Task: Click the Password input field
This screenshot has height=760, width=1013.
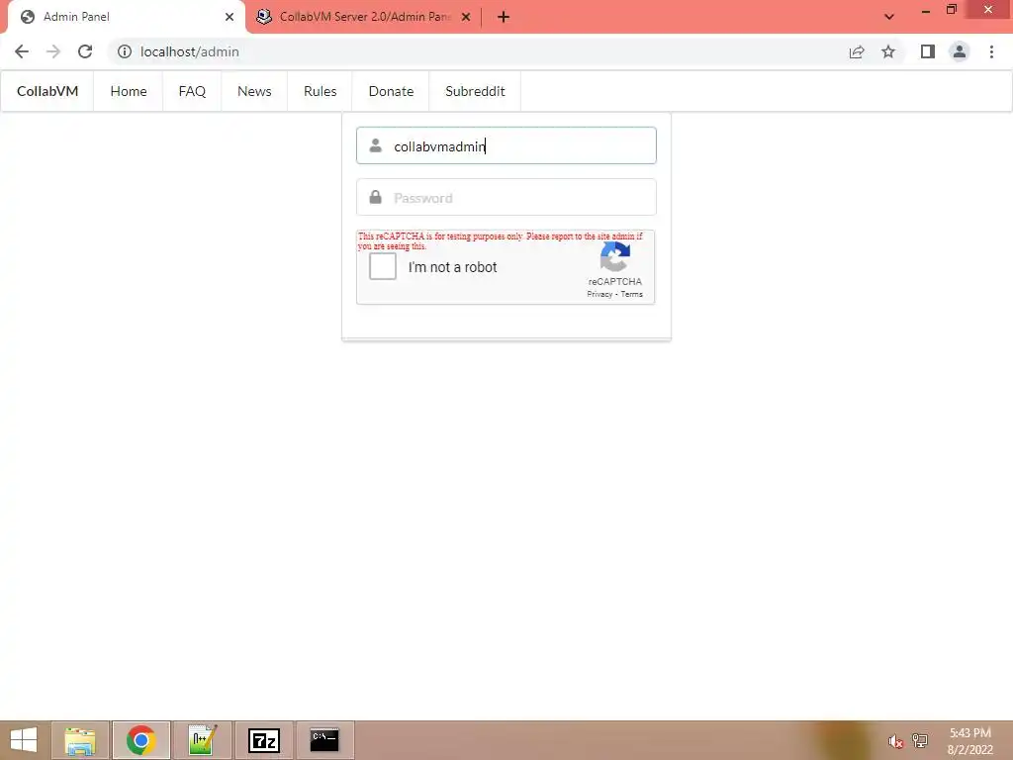Action: (506, 197)
